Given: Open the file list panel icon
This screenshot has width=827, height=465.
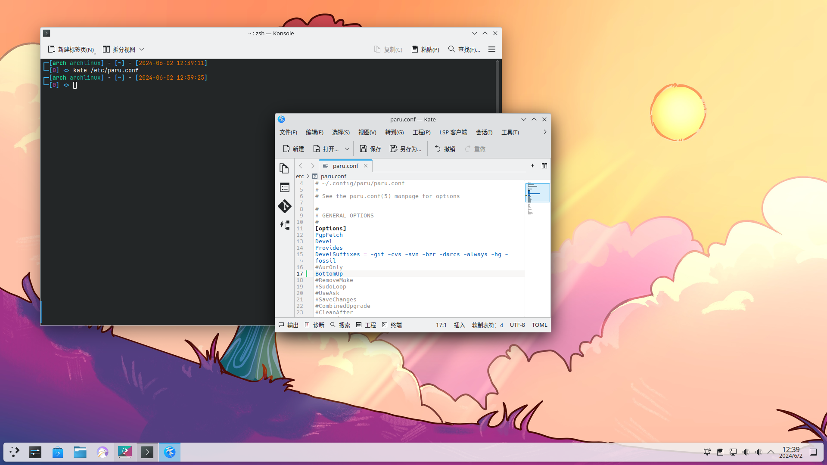Looking at the screenshot, I should coord(284,187).
